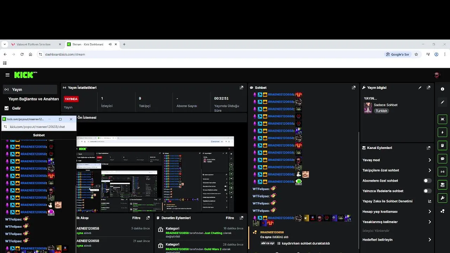Go to browser home page
The width and height of the screenshot is (450, 253).
[x=31, y=54]
